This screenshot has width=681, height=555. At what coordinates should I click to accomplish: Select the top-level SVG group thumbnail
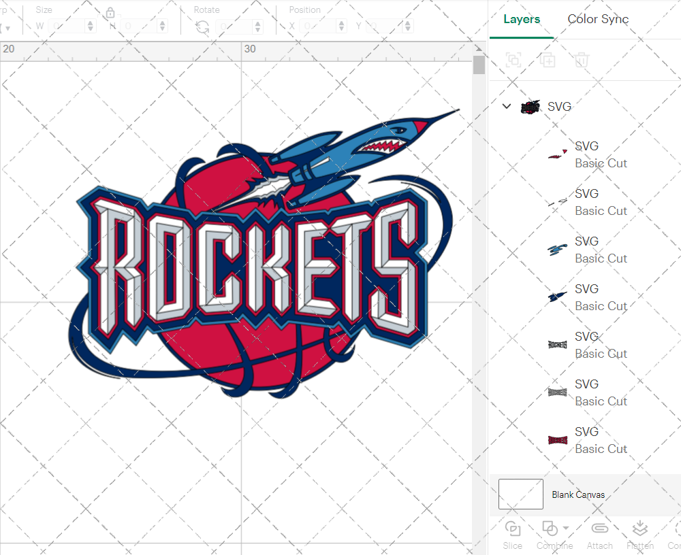pos(530,107)
